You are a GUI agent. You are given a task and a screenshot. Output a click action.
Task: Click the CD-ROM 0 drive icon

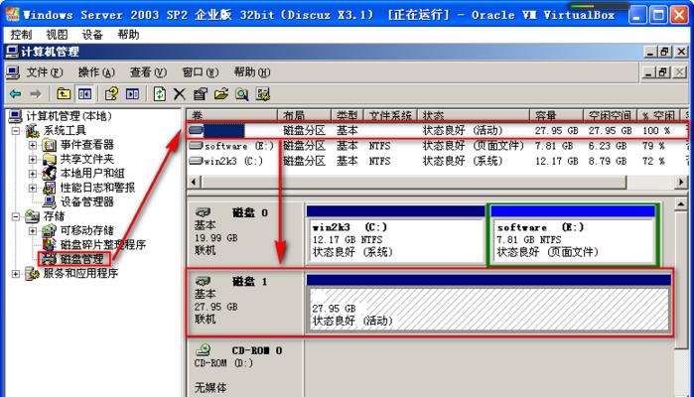(204, 349)
